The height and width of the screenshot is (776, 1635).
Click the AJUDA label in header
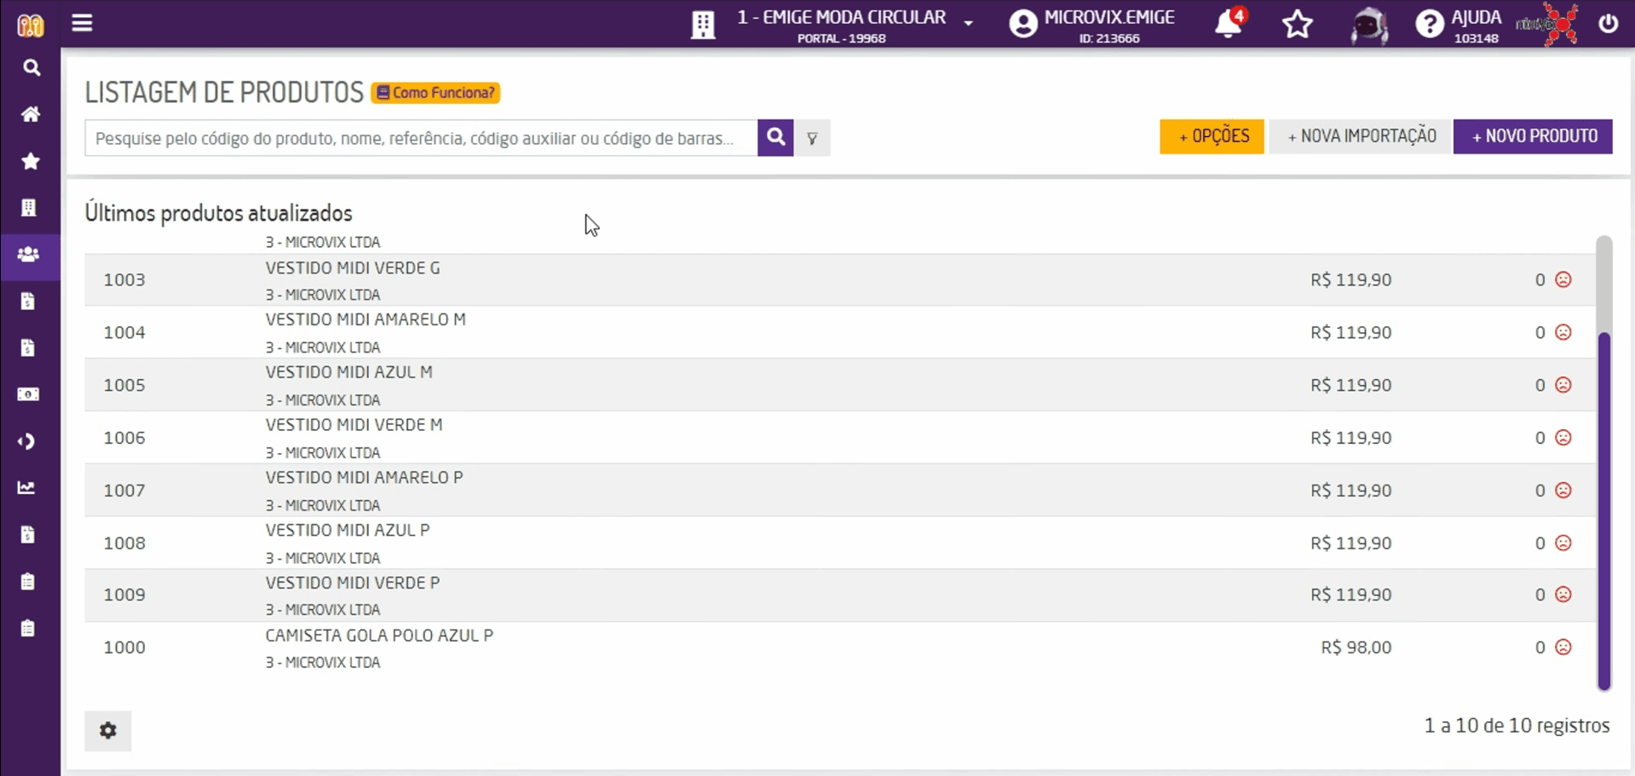(x=1477, y=17)
